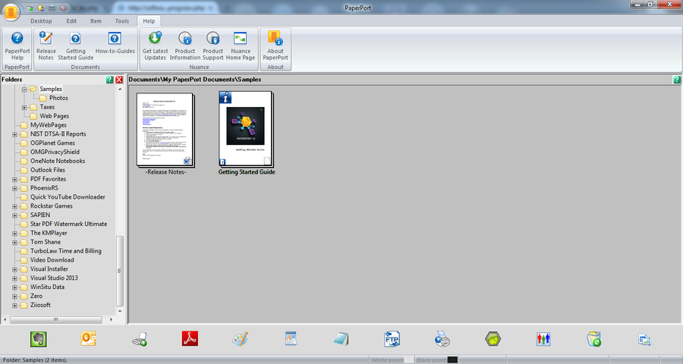
Task: Open the About PaperPort dialog
Action: [275, 45]
